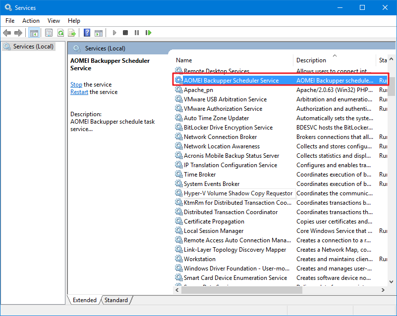Click gear icon beside Network Location Awareness

pos(179,146)
